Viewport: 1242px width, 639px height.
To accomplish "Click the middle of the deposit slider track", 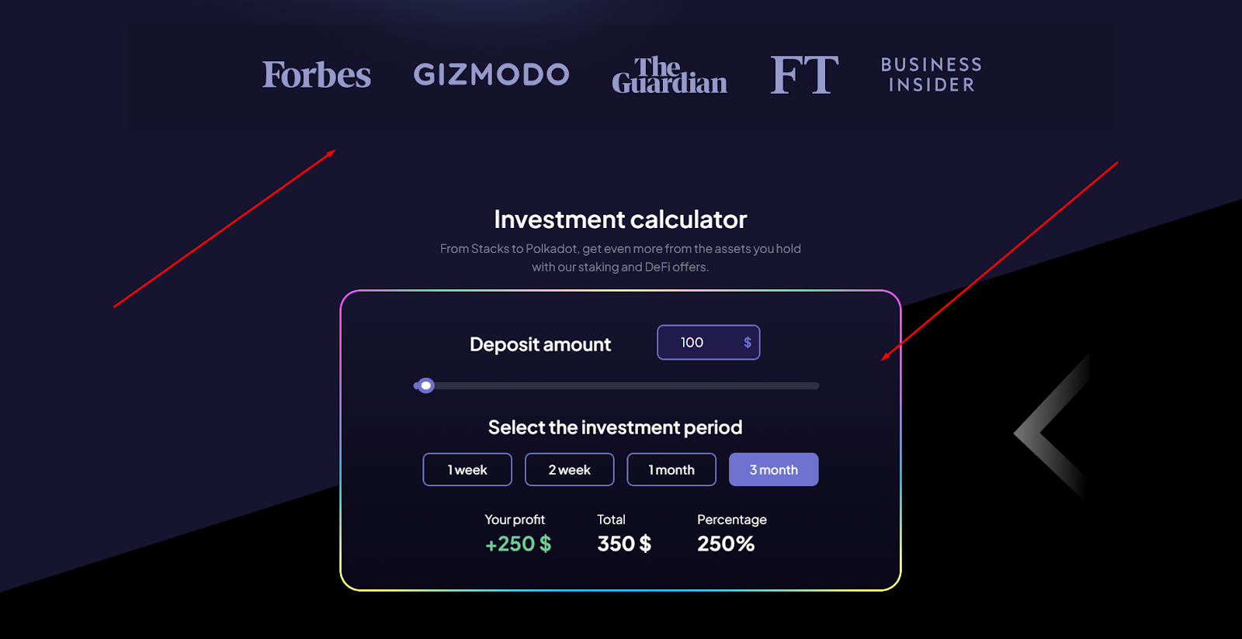I will 616,385.
